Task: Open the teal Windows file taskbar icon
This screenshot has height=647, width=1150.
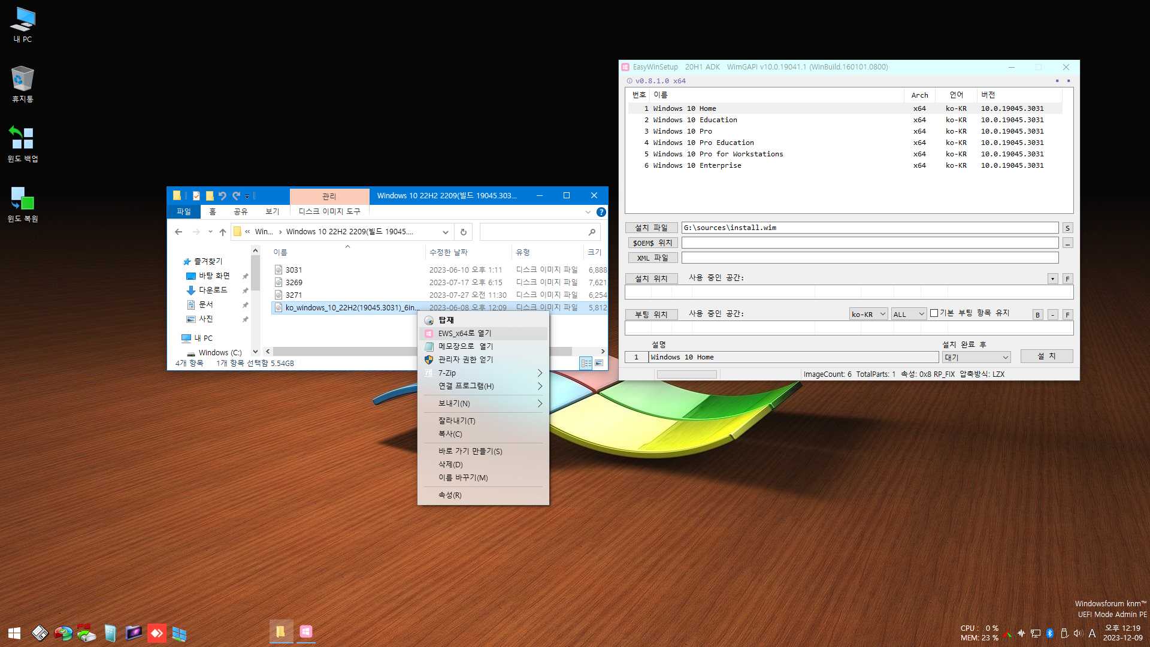Action: [110, 633]
